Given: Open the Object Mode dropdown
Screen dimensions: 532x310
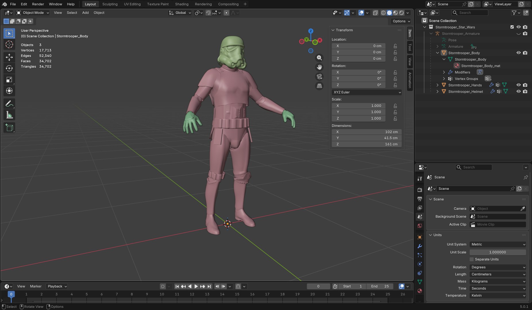Looking at the screenshot, I should point(33,13).
